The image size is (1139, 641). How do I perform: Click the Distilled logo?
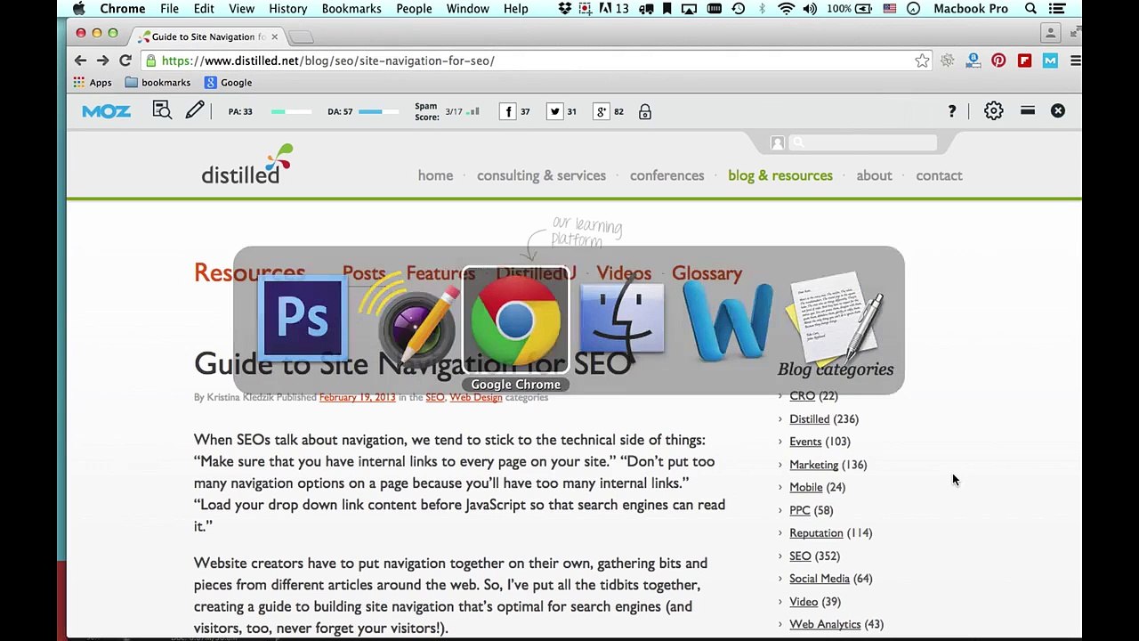[246, 164]
